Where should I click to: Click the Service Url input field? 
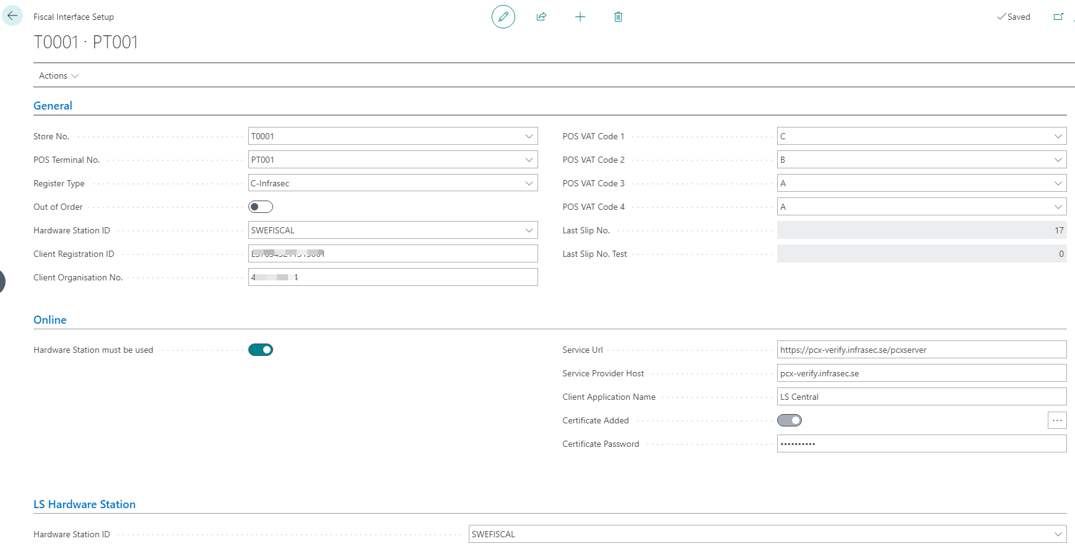pos(921,350)
